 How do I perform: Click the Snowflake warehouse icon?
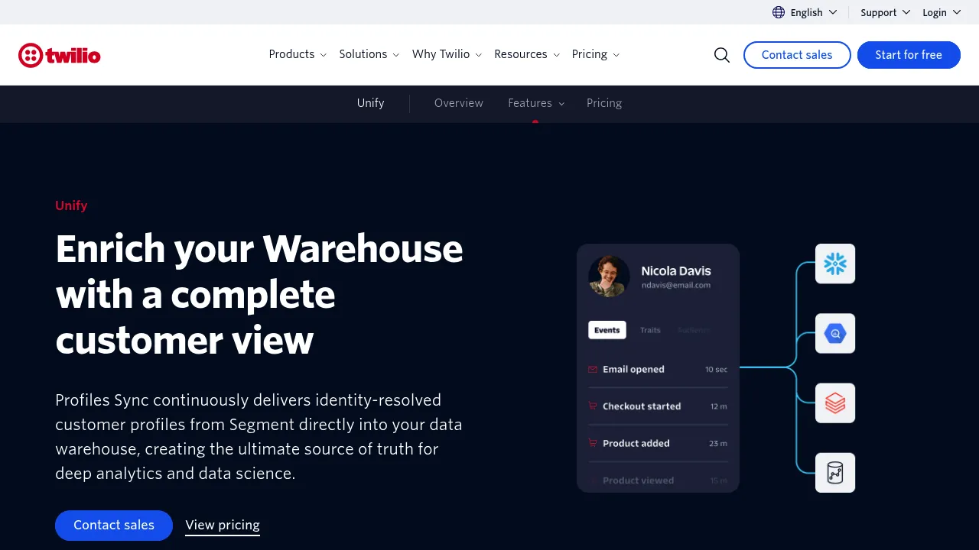click(835, 264)
